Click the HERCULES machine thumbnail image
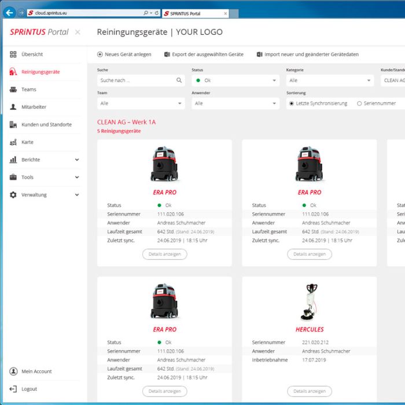405x405 pixels. pyautogui.click(x=310, y=302)
